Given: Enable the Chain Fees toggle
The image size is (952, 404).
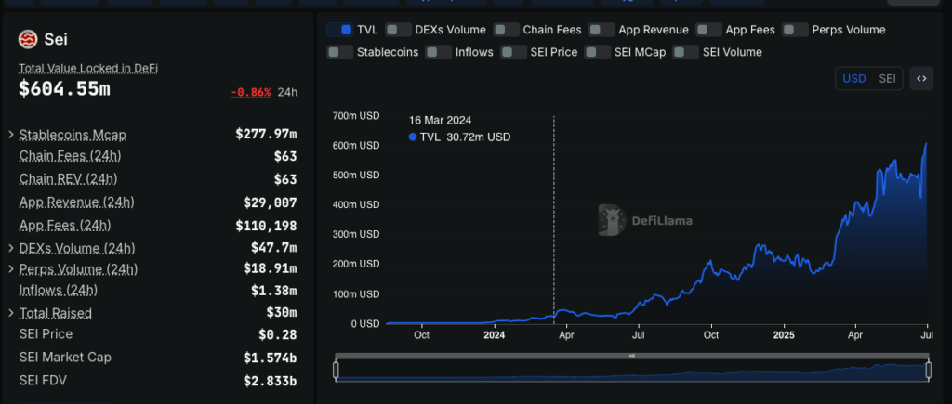Looking at the screenshot, I should point(507,30).
